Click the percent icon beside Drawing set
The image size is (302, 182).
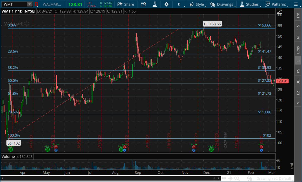point(250,179)
